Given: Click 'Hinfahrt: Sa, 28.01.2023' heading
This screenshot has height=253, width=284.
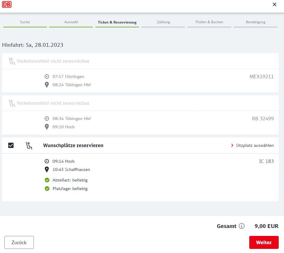Looking at the screenshot, I should click(x=33, y=45).
